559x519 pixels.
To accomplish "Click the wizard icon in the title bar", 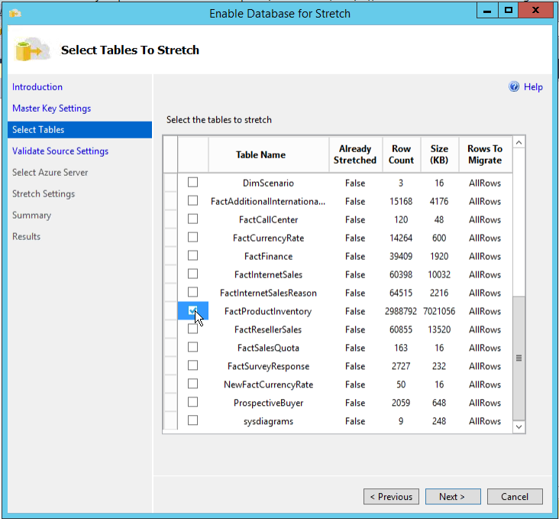I will (15, 14).
